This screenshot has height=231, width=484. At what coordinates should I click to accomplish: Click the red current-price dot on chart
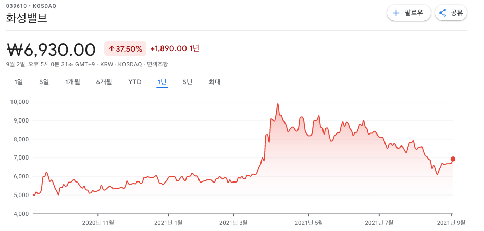point(453,159)
